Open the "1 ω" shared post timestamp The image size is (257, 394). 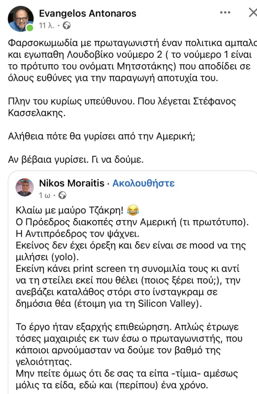pos(44,195)
